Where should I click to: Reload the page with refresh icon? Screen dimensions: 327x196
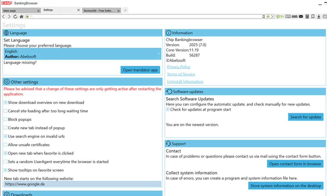click(15, 16)
